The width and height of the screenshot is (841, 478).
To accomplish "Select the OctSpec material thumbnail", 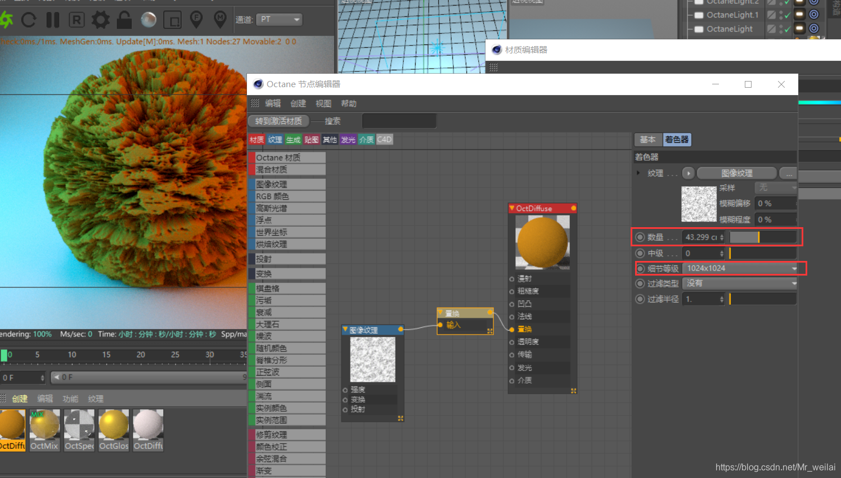I will (x=79, y=430).
